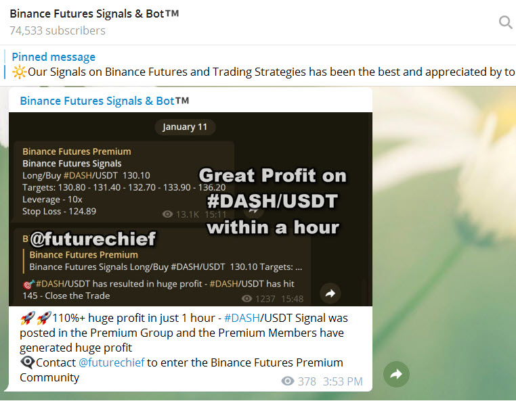
Task: Click the search magnifier icon
Action: [505, 22]
